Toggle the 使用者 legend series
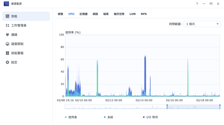The width and height of the screenshot is (224, 125). [x=71, y=117]
